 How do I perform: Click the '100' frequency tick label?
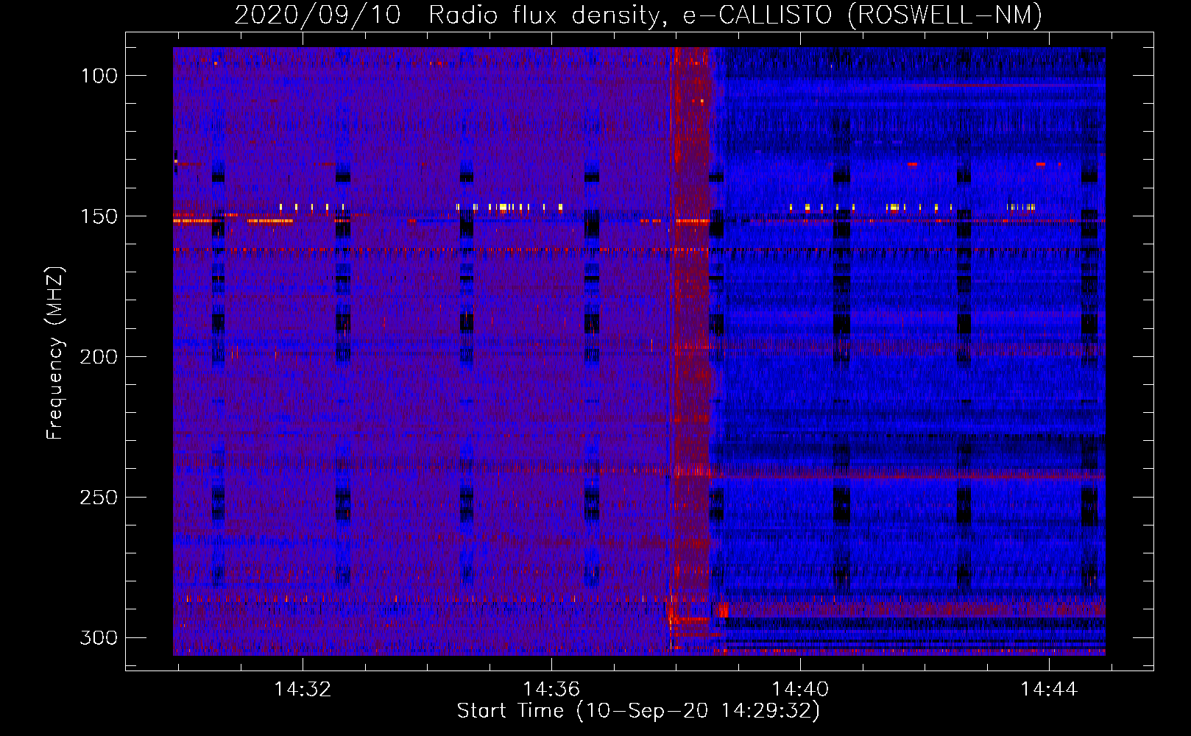(x=99, y=76)
